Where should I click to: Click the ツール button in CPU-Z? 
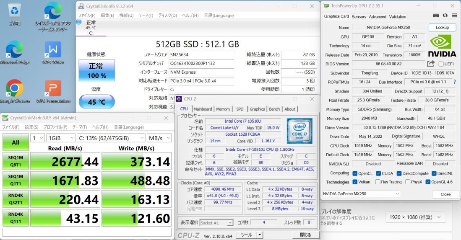click(246, 235)
